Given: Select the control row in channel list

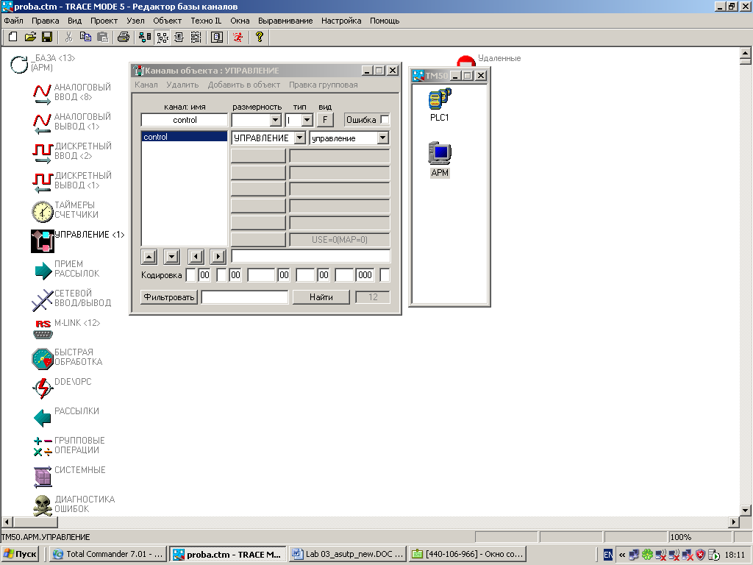Looking at the screenshot, I should (x=185, y=137).
